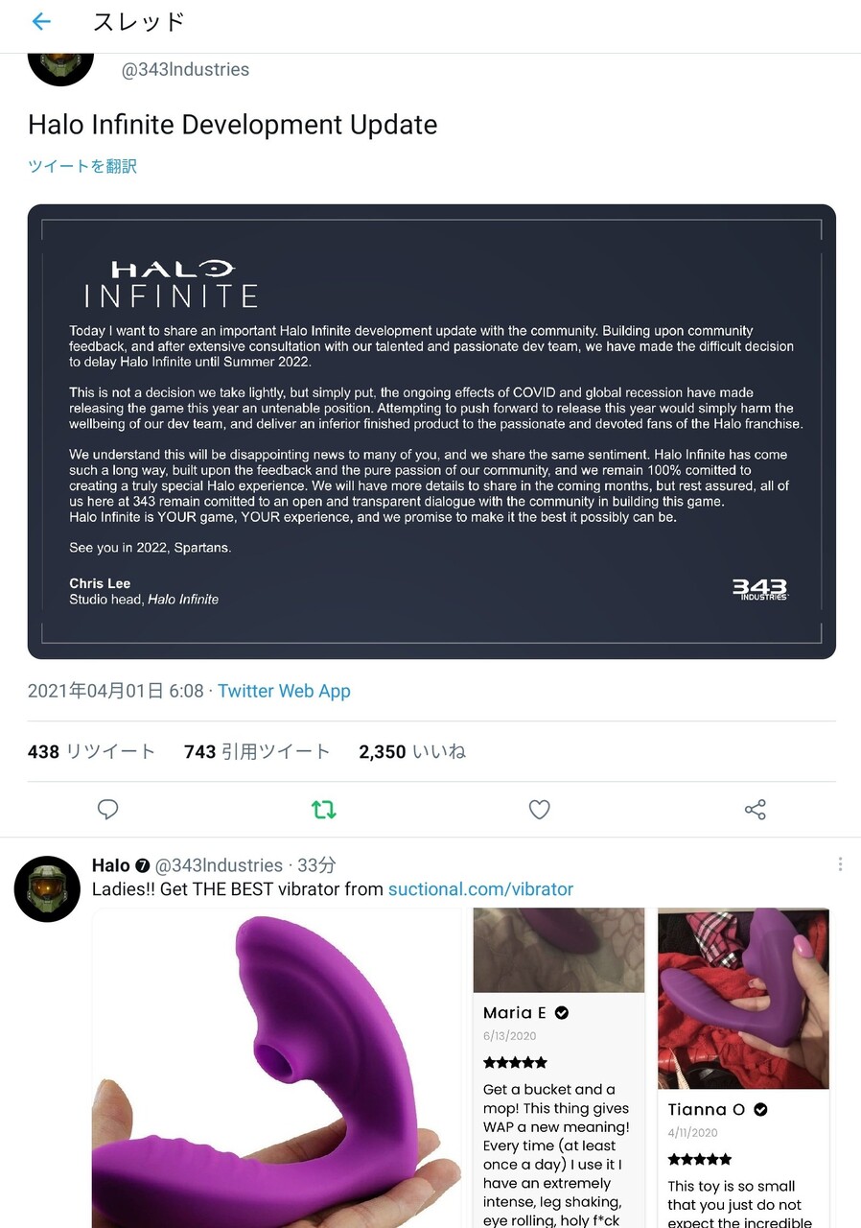Open the Twitter Web App source link
This screenshot has width=861, height=1228.
point(284,691)
